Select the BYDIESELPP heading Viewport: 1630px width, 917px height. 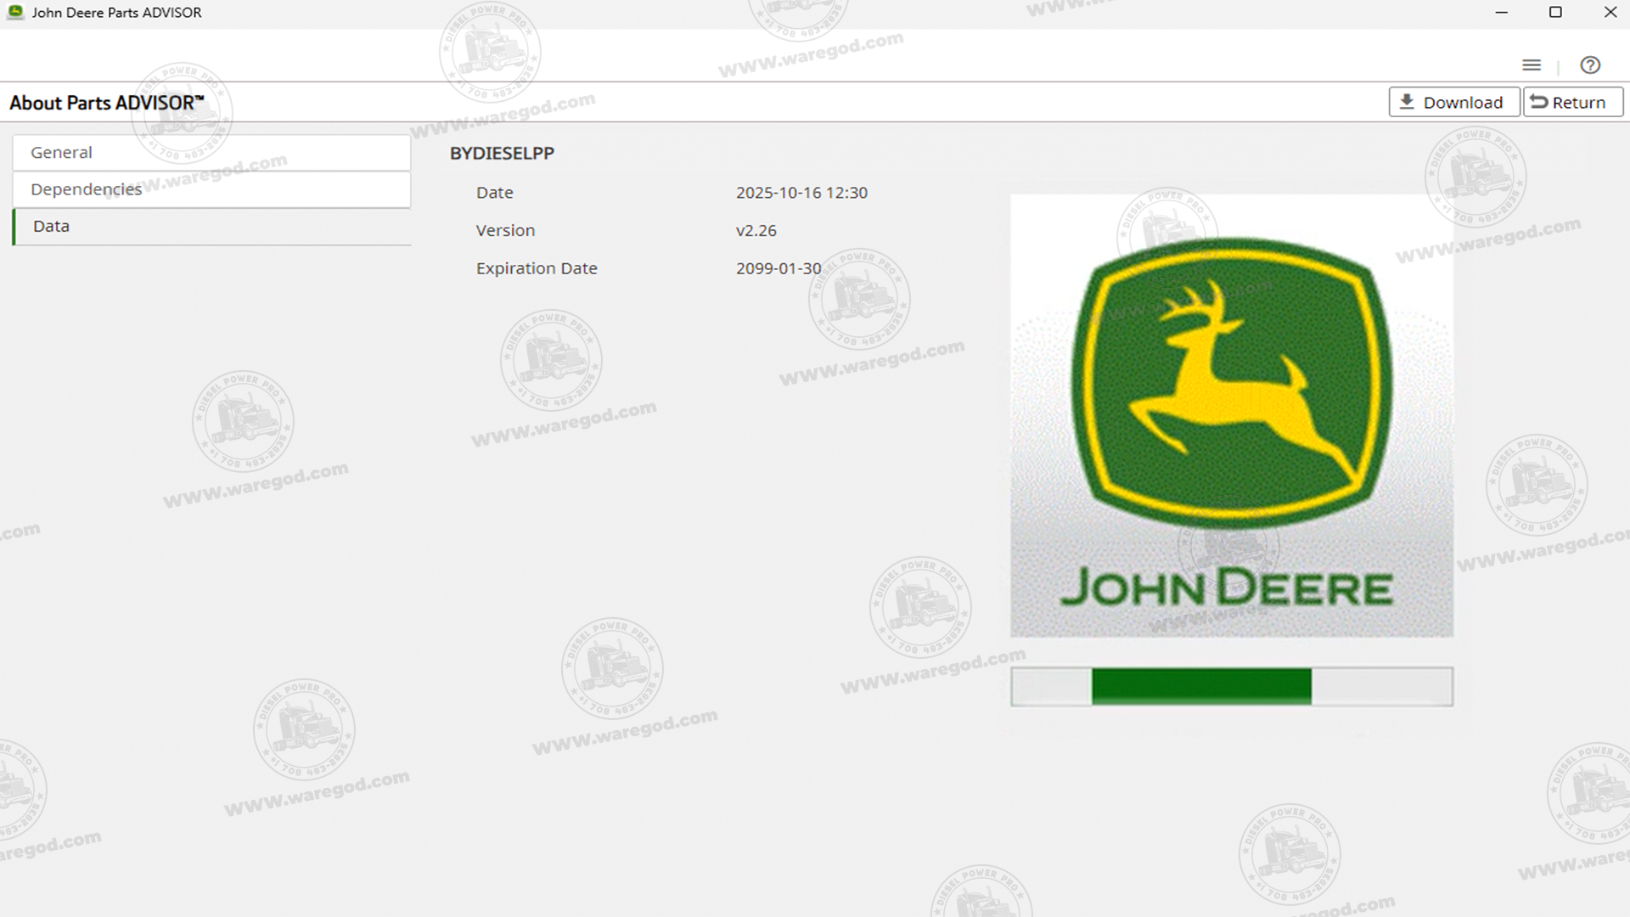[502, 154]
